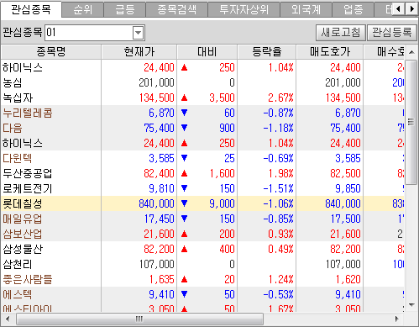Click the horizontal scrollbar thumb
This screenshot has height=327, width=419.
click(139, 319)
